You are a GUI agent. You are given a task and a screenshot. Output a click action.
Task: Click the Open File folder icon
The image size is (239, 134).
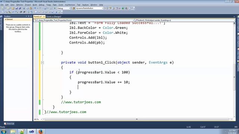tap(13, 8)
